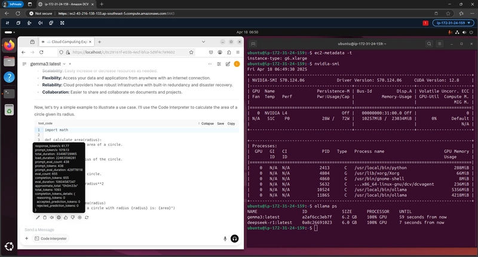Click the Activities pill in top bar

tap(10, 32)
